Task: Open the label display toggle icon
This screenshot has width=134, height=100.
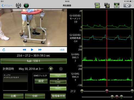Action: click(97, 5)
